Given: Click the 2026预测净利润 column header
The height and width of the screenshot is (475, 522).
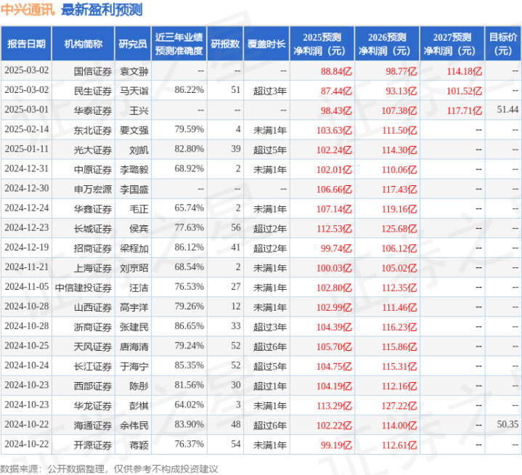Looking at the screenshot, I should pos(387,44).
